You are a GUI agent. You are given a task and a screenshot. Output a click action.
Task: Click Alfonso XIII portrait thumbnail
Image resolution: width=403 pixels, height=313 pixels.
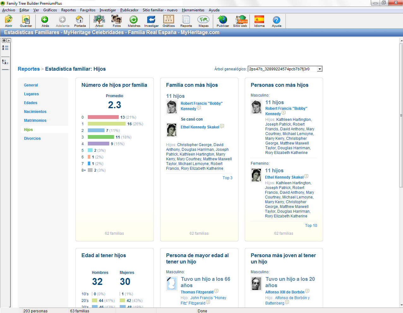[256, 284]
